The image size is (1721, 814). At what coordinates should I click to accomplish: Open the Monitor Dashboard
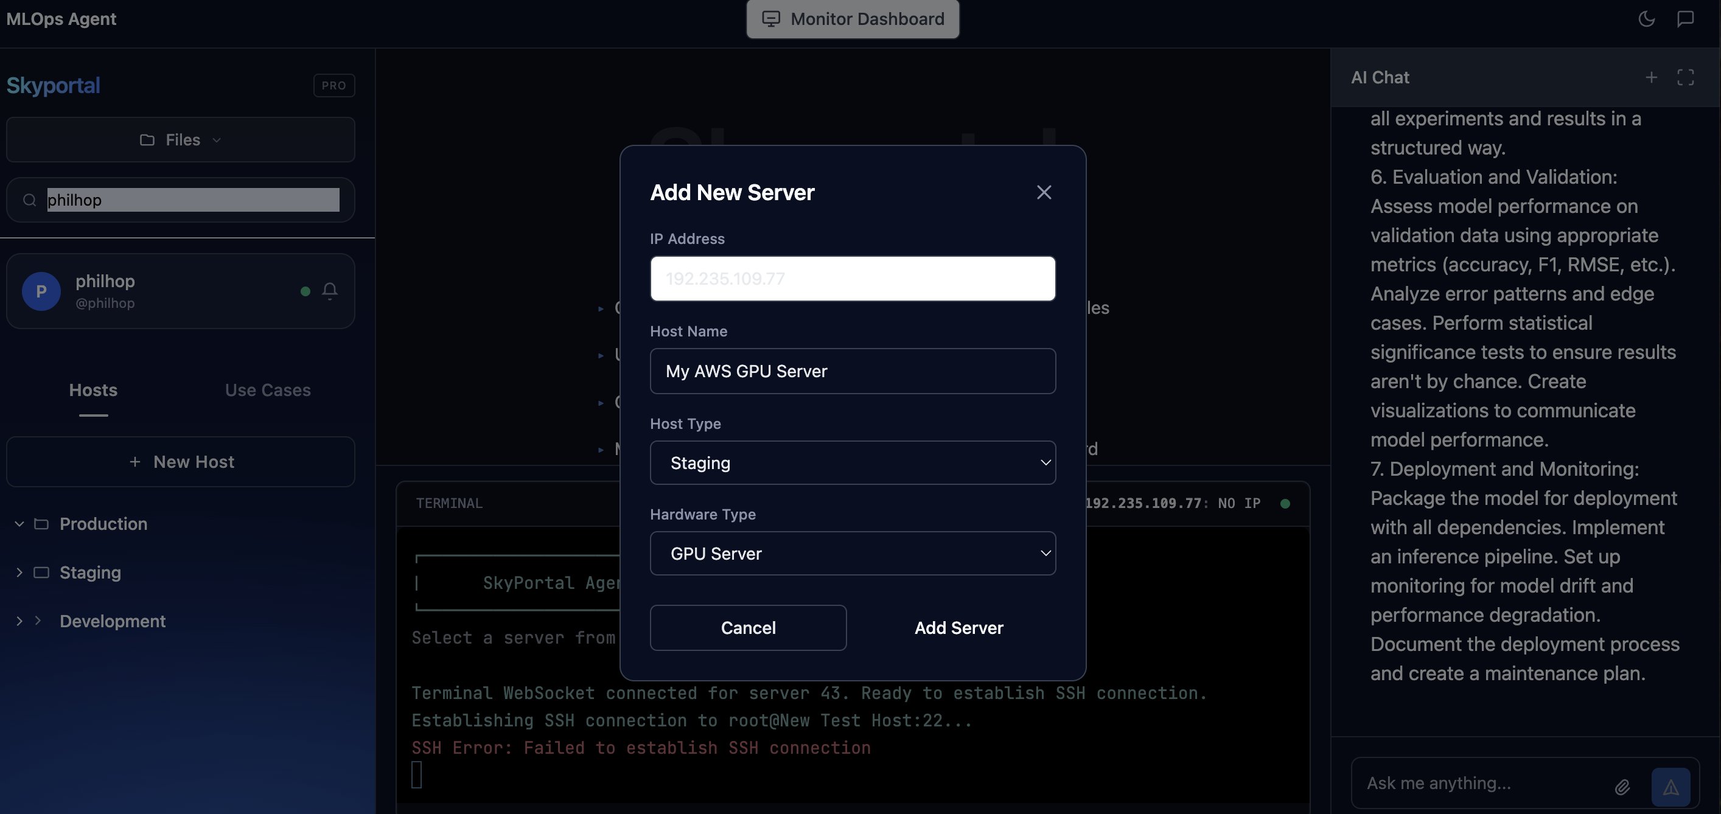pos(852,19)
